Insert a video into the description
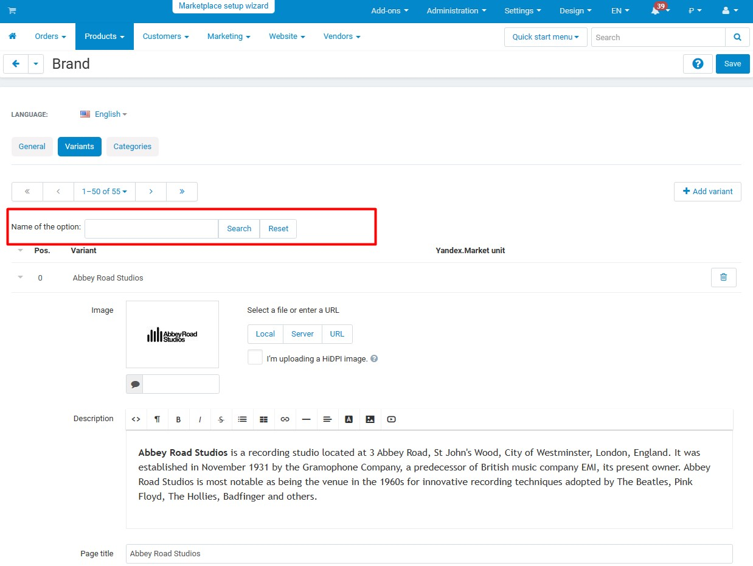Image resolution: width=753 pixels, height=566 pixels. click(391, 419)
